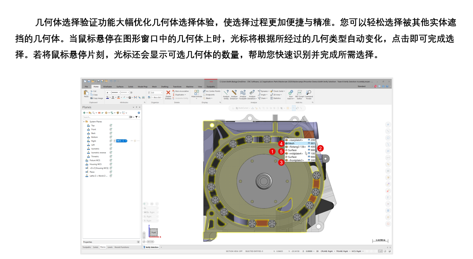
Task: Open the level 1 : Boss-Ext dropdown
Action: [x=157, y=97]
